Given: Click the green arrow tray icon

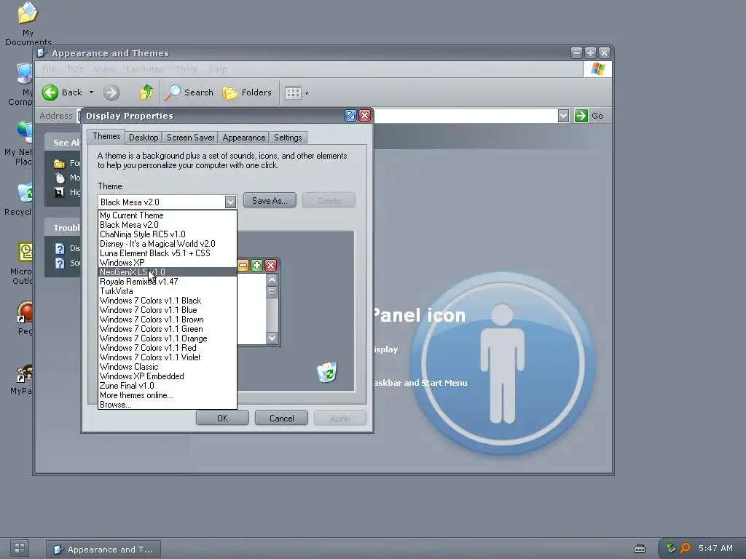Looking at the screenshot, I should pyautogui.click(x=670, y=548).
